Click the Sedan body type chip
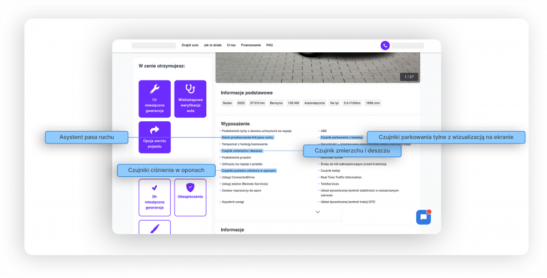Viewport: 547px width, 278px height. [x=227, y=103]
